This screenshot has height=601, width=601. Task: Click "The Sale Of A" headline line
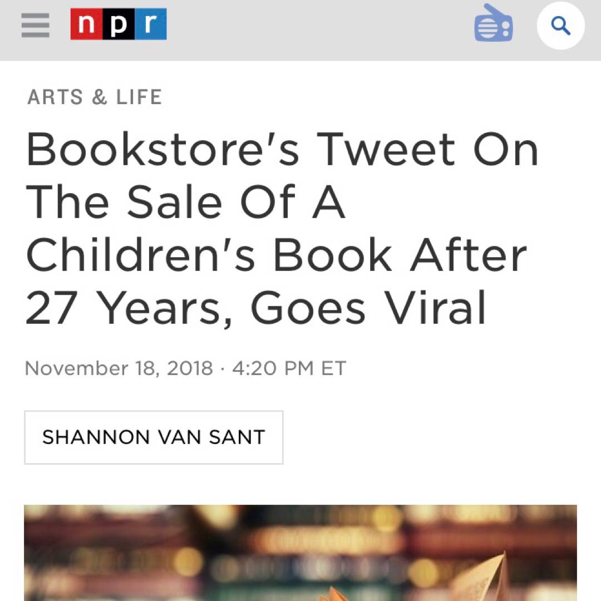coord(185,202)
